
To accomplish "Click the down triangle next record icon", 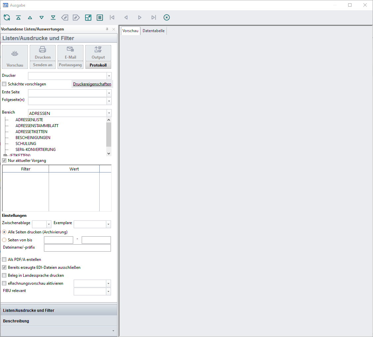I will tap(41, 18).
